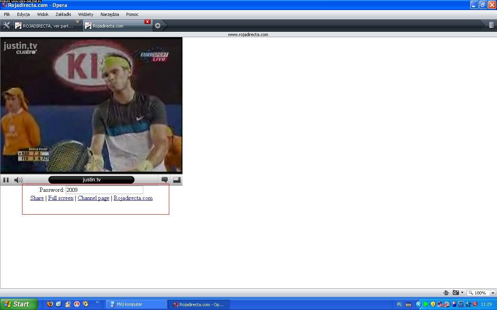
Task: Launch Windows Media Player from Quick Launch
Action: 85,304
